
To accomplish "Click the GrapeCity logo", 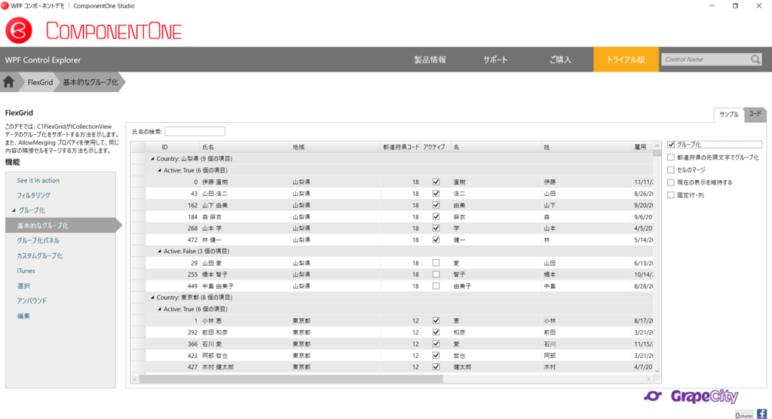I will 691,396.
